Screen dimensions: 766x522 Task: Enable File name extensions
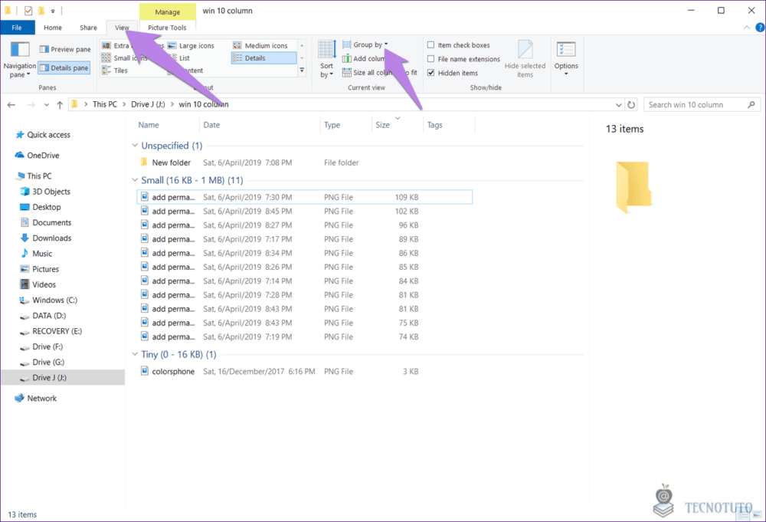tap(430, 59)
